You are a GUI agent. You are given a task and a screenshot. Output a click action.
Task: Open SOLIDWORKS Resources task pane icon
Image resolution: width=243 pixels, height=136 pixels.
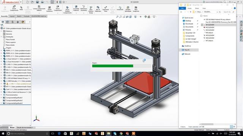click(x=241, y=22)
